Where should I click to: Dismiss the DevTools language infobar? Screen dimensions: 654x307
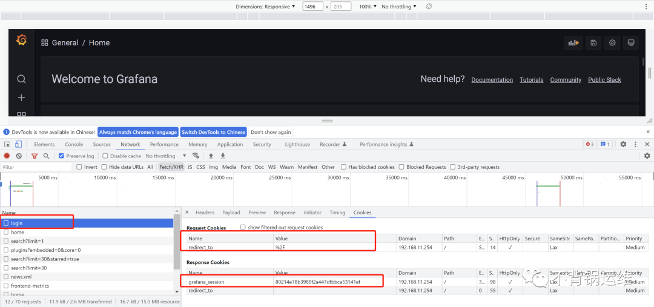click(x=648, y=132)
